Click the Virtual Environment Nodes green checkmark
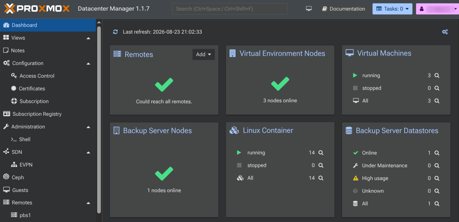459x222 pixels. click(x=280, y=84)
